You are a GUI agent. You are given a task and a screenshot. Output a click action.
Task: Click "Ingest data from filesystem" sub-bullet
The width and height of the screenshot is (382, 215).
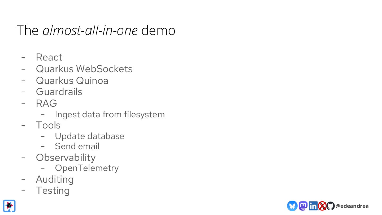[110, 114]
